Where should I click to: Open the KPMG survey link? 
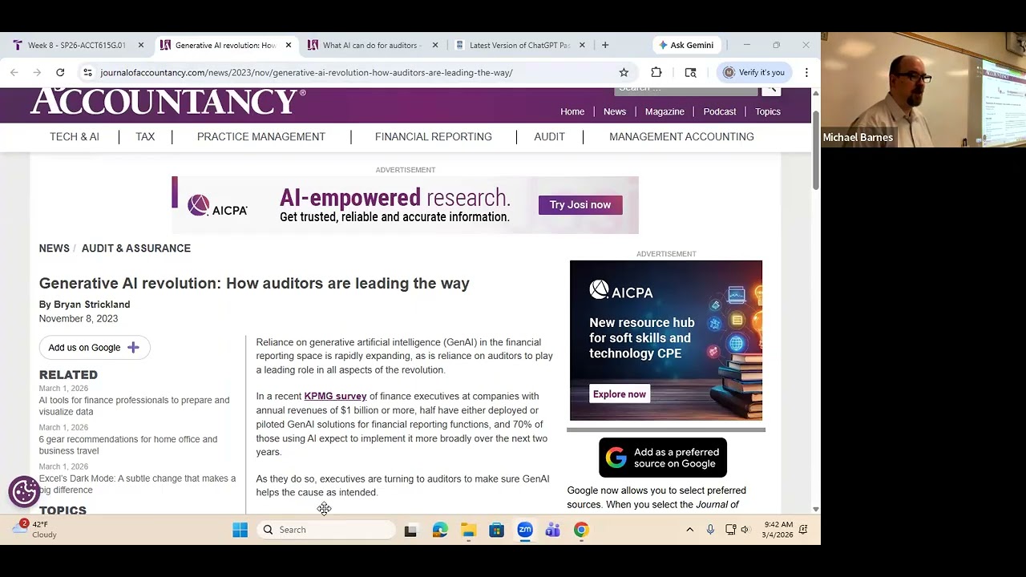click(335, 396)
